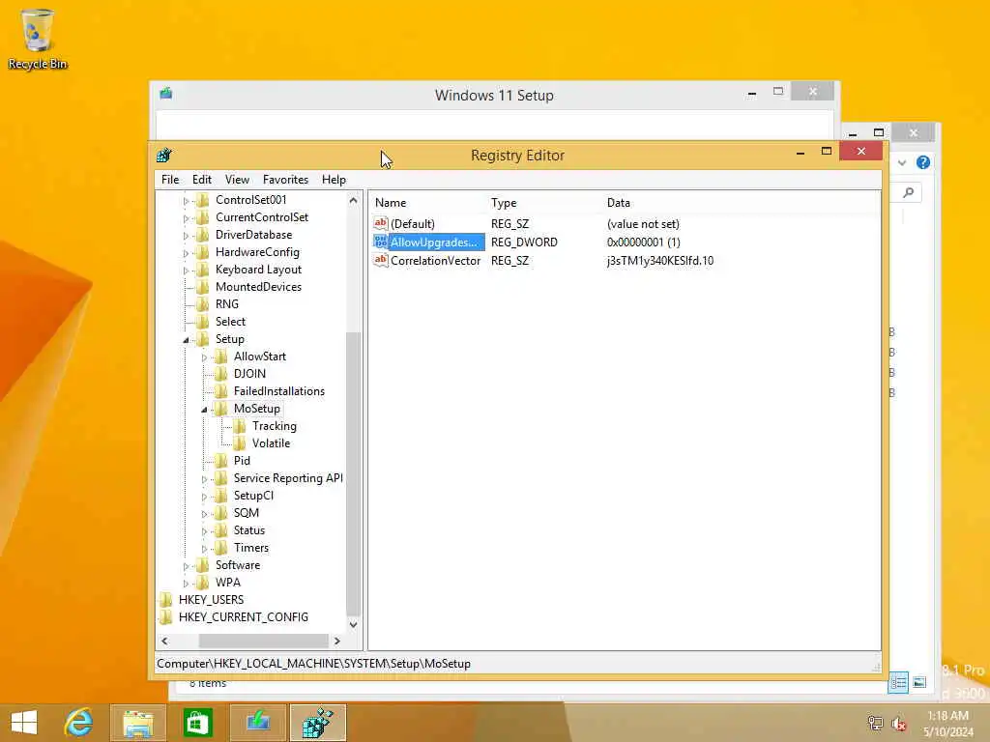Switch background window to large icons view
990x742 pixels.
919,683
